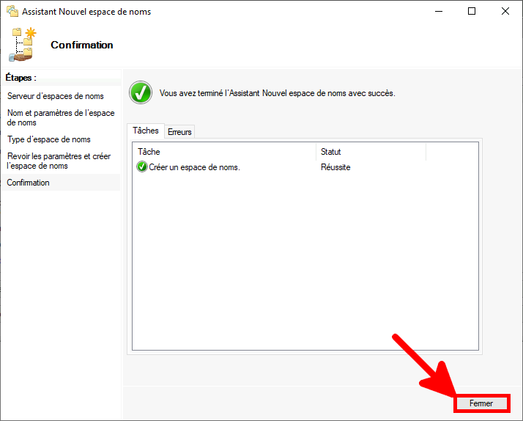The width and height of the screenshot is (523, 421).
Task: Minimize the wizard window
Action: pos(439,11)
